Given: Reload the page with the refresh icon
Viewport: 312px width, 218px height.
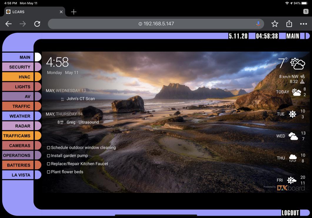Looking at the screenshot, I should coord(37,24).
